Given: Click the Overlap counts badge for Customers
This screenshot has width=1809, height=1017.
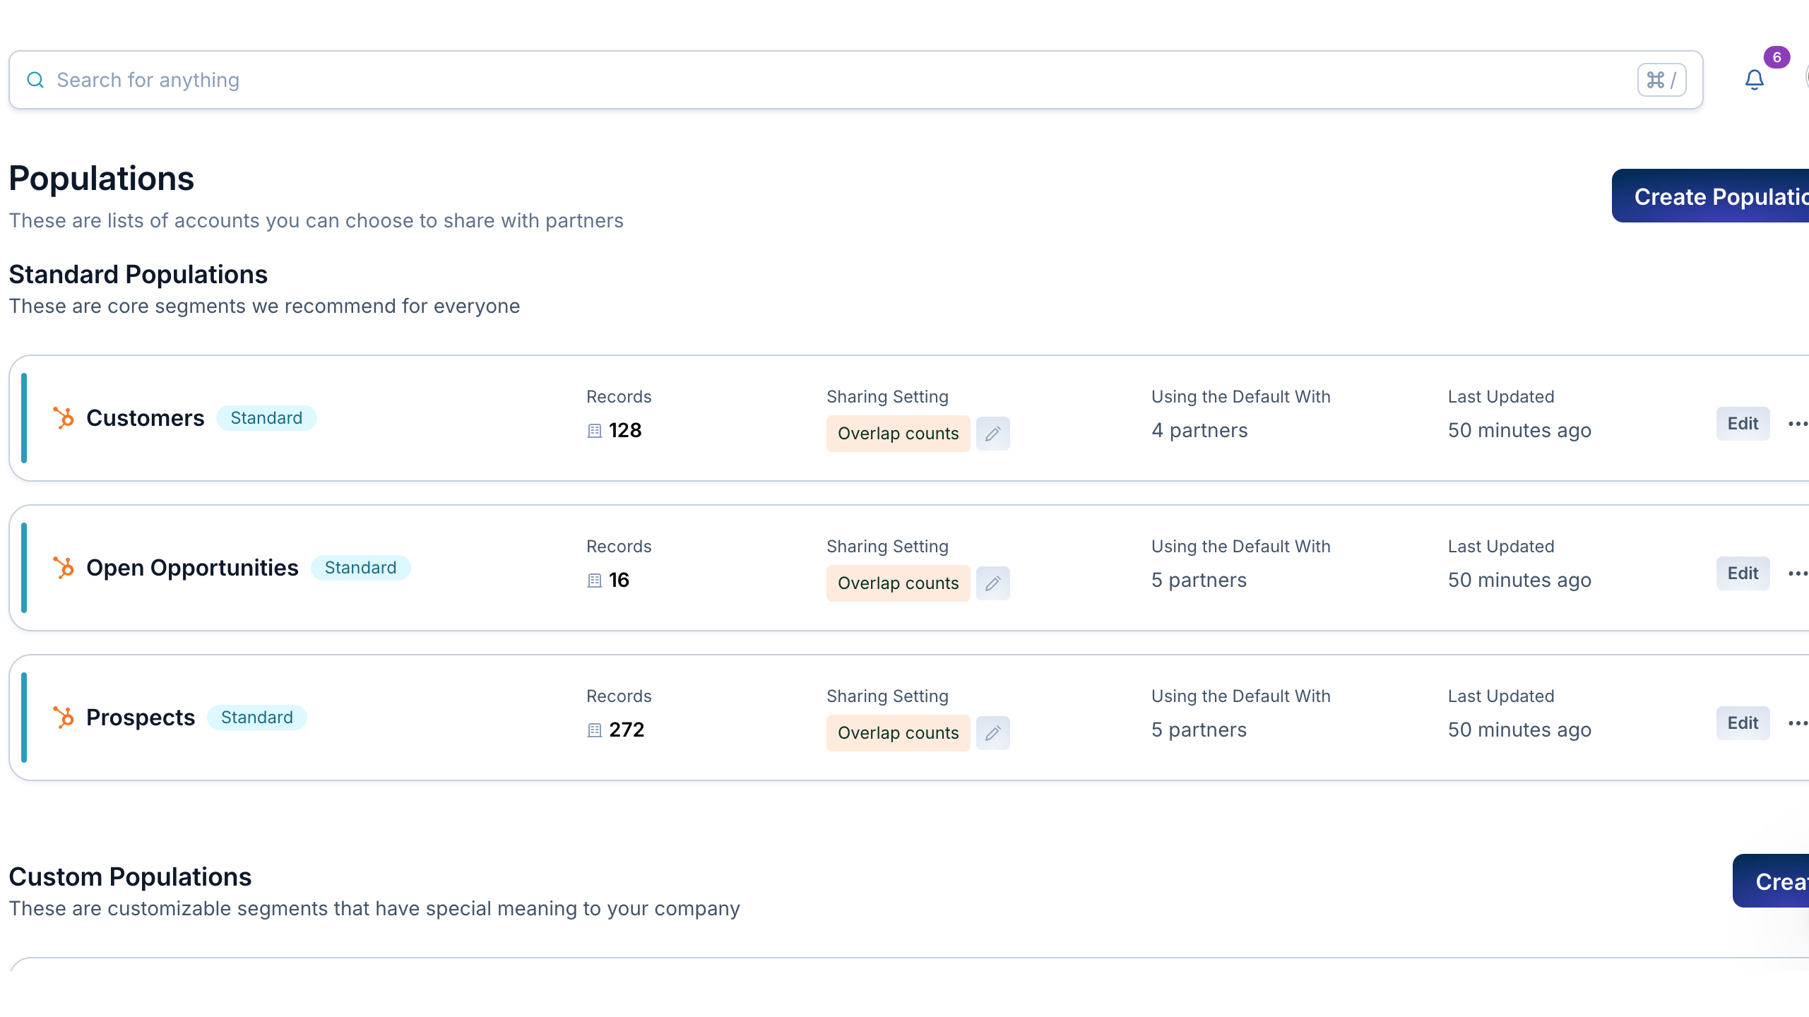Looking at the screenshot, I should point(898,434).
